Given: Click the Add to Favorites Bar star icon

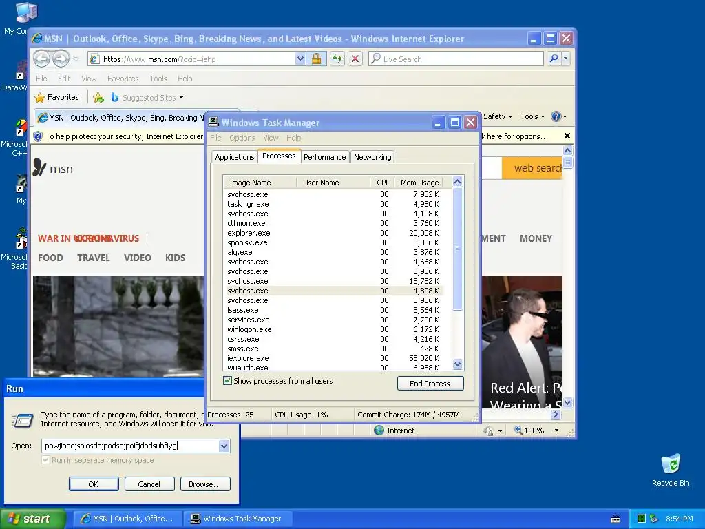Looking at the screenshot, I should click(x=98, y=97).
